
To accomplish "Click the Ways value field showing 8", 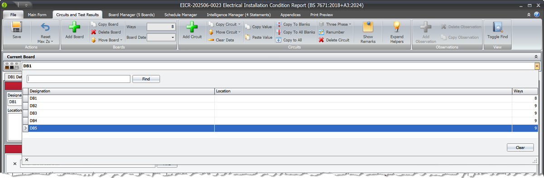I will pos(161,27).
